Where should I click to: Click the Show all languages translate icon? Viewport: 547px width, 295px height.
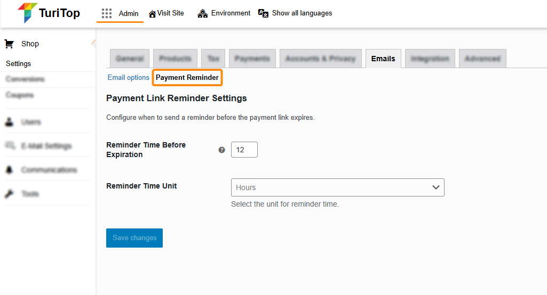pyautogui.click(x=263, y=13)
